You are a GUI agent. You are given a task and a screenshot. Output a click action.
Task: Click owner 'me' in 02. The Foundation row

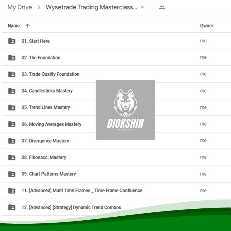(x=203, y=57)
